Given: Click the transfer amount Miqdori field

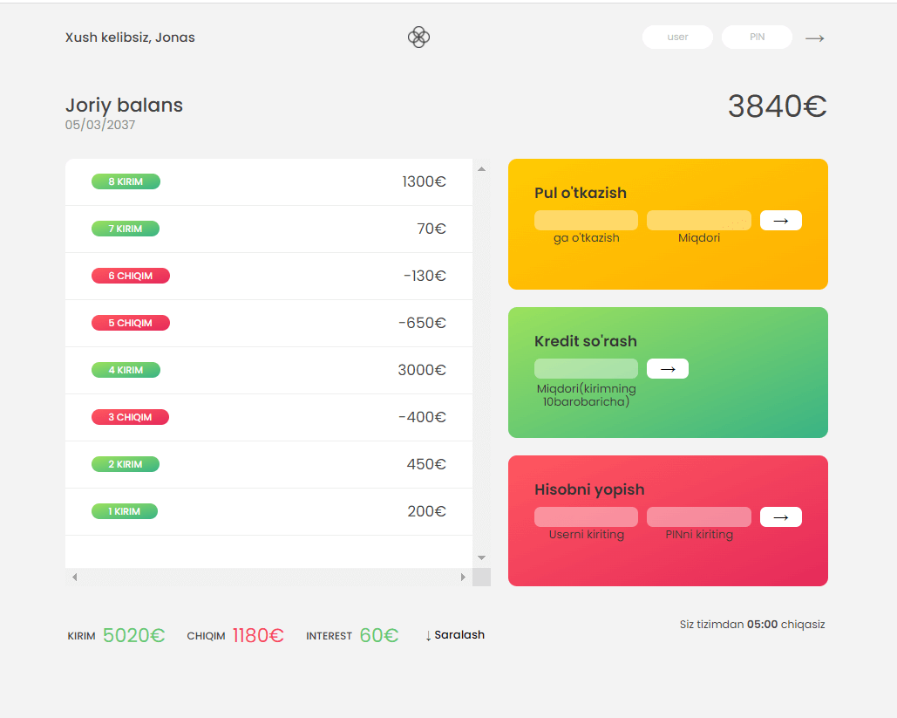Looking at the screenshot, I should tap(698, 221).
